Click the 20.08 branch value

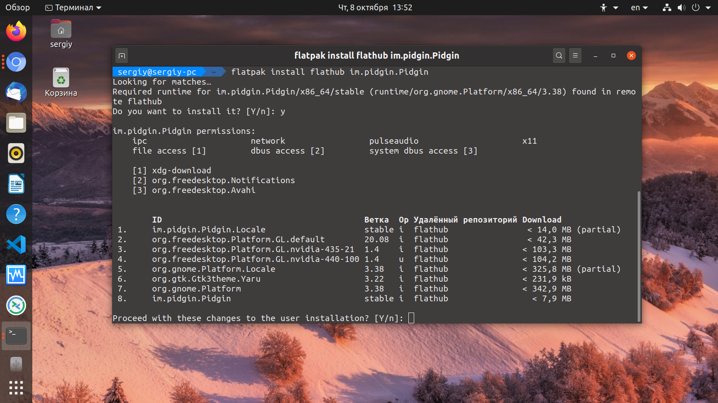click(x=377, y=240)
